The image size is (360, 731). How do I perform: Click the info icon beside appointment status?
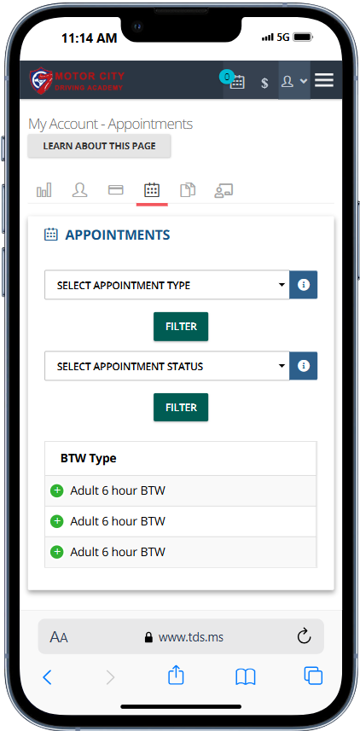304,366
